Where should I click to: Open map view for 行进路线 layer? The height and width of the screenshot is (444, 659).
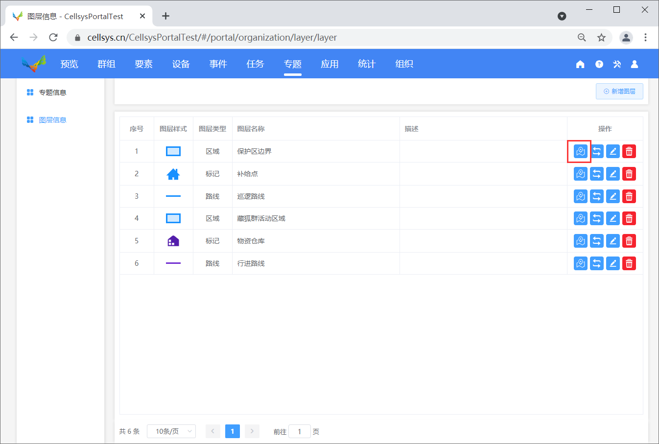pyautogui.click(x=580, y=263)
